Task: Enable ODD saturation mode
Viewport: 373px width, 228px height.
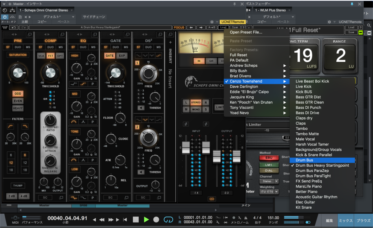Action: click(x=18, y=94)
